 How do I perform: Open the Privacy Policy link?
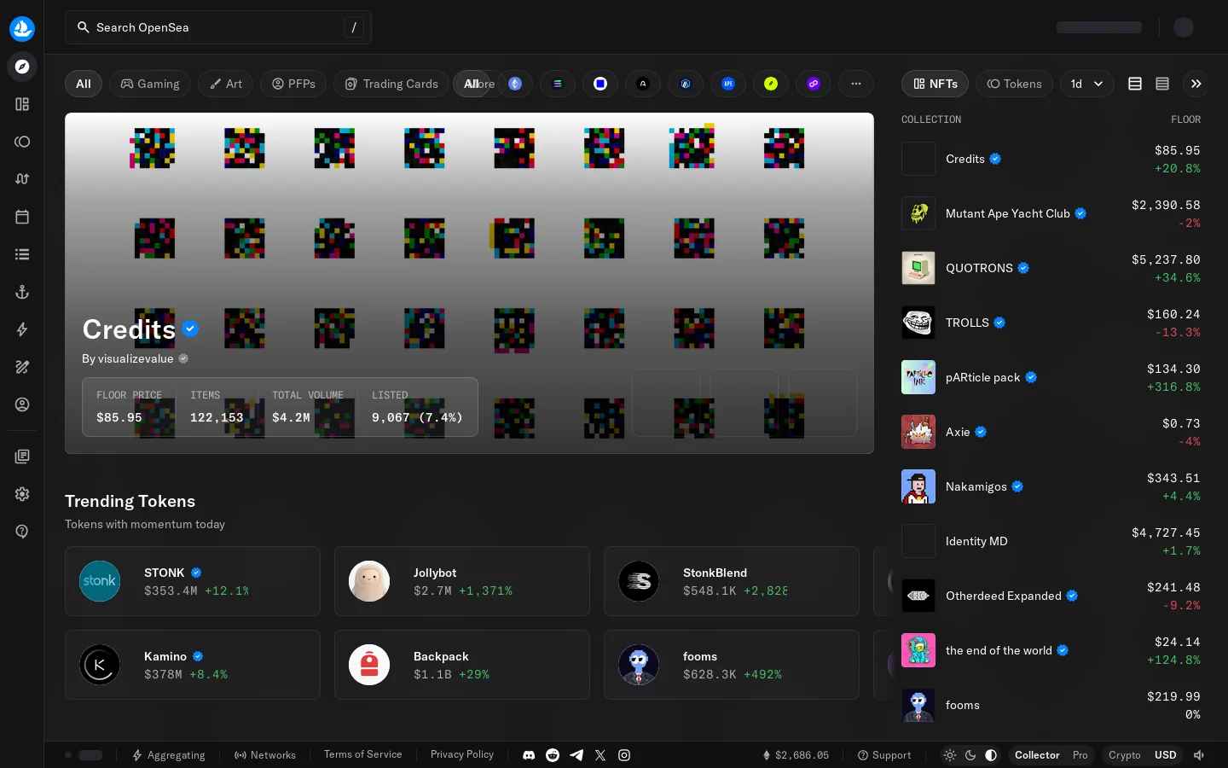click(x=462, y=754)
